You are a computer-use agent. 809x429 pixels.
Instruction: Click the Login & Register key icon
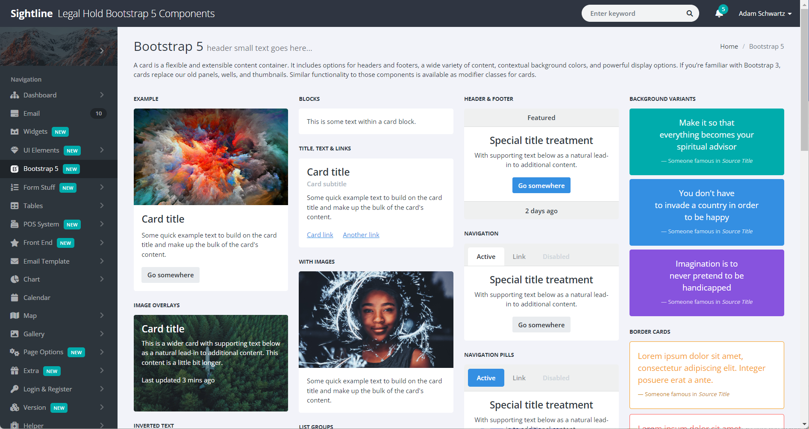[x=15, y=389]
